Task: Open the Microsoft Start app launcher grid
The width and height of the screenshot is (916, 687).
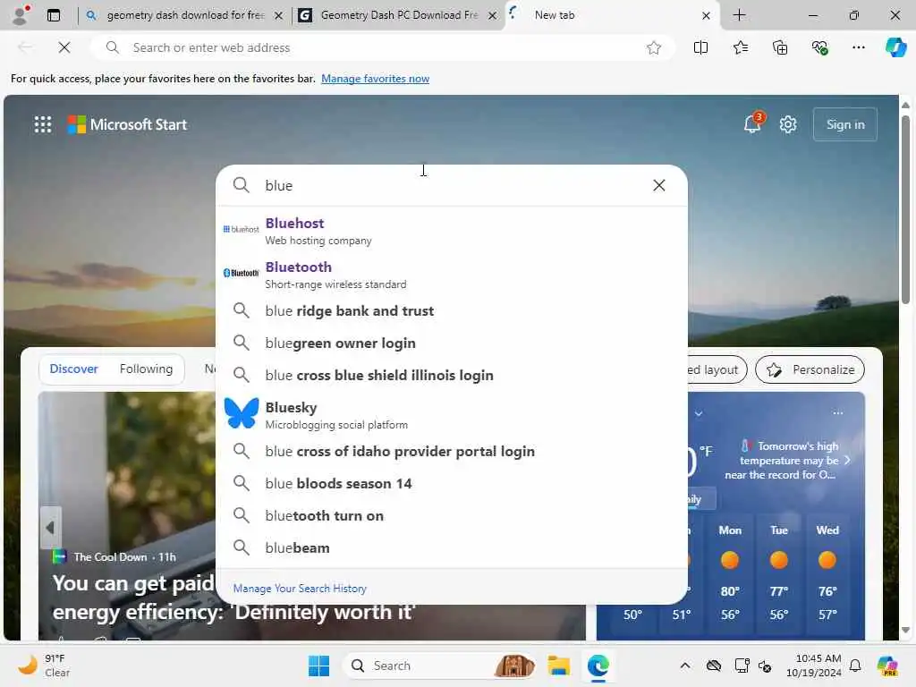Action: (x=43, y=124)
